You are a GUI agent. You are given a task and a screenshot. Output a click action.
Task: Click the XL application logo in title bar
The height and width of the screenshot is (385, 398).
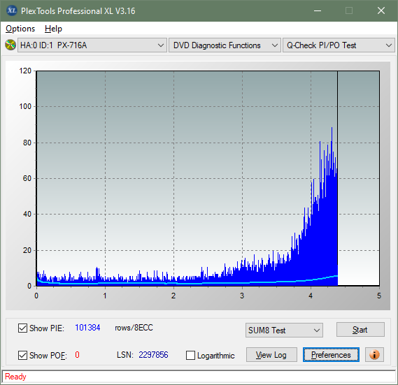11,10
